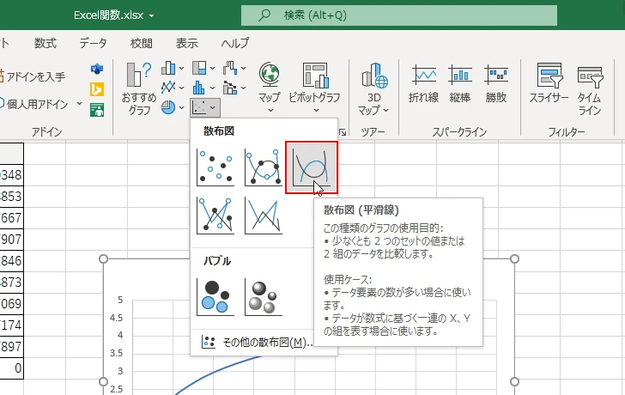Open the 校閲 ribbon tab
Image resolution: width=625 pixels, height=395 pixels.
click(x=141, y=43)
